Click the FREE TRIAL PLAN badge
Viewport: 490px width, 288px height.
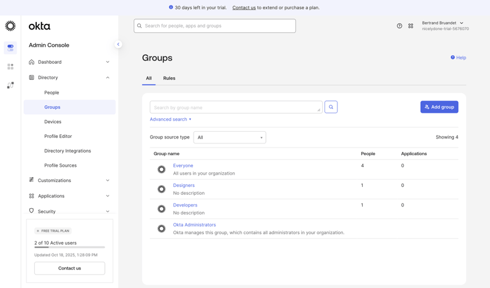pos(53,231)
